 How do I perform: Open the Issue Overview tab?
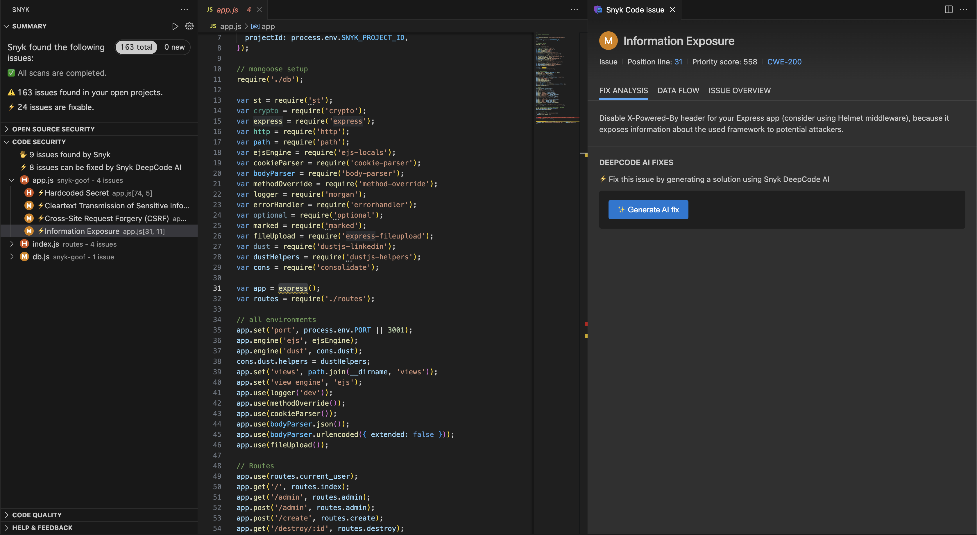point(739,91)
